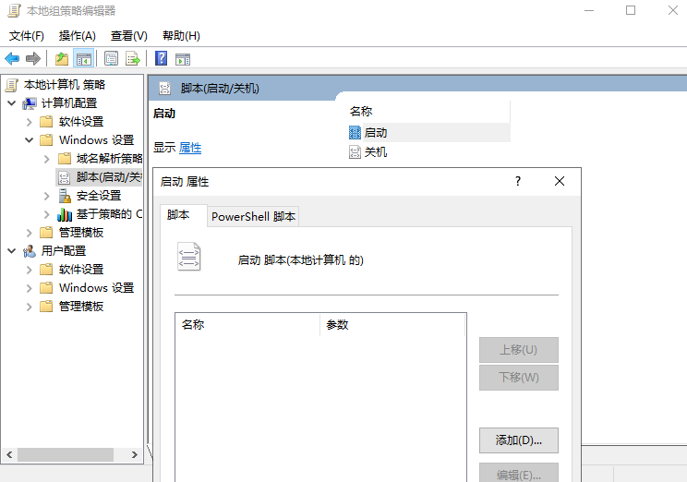Click the Up one level folder icon
The height and width of the screenshot is (482, 687).
click(61, 59)
